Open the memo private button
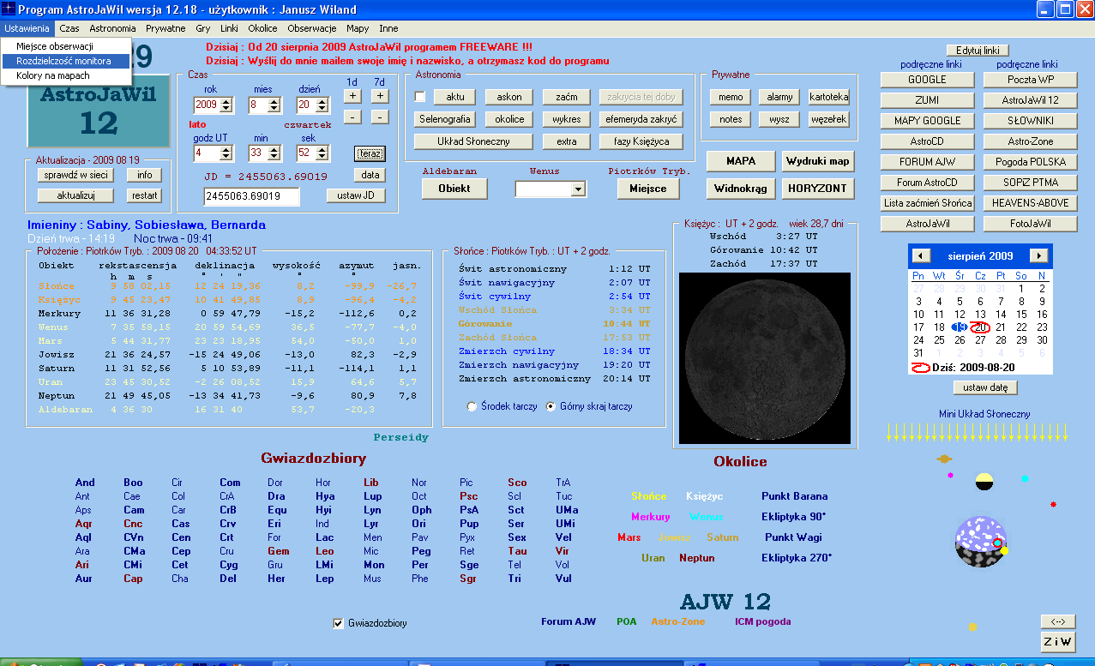The height and width of the screenshot is (666, 1095). (x=731, y=97)
